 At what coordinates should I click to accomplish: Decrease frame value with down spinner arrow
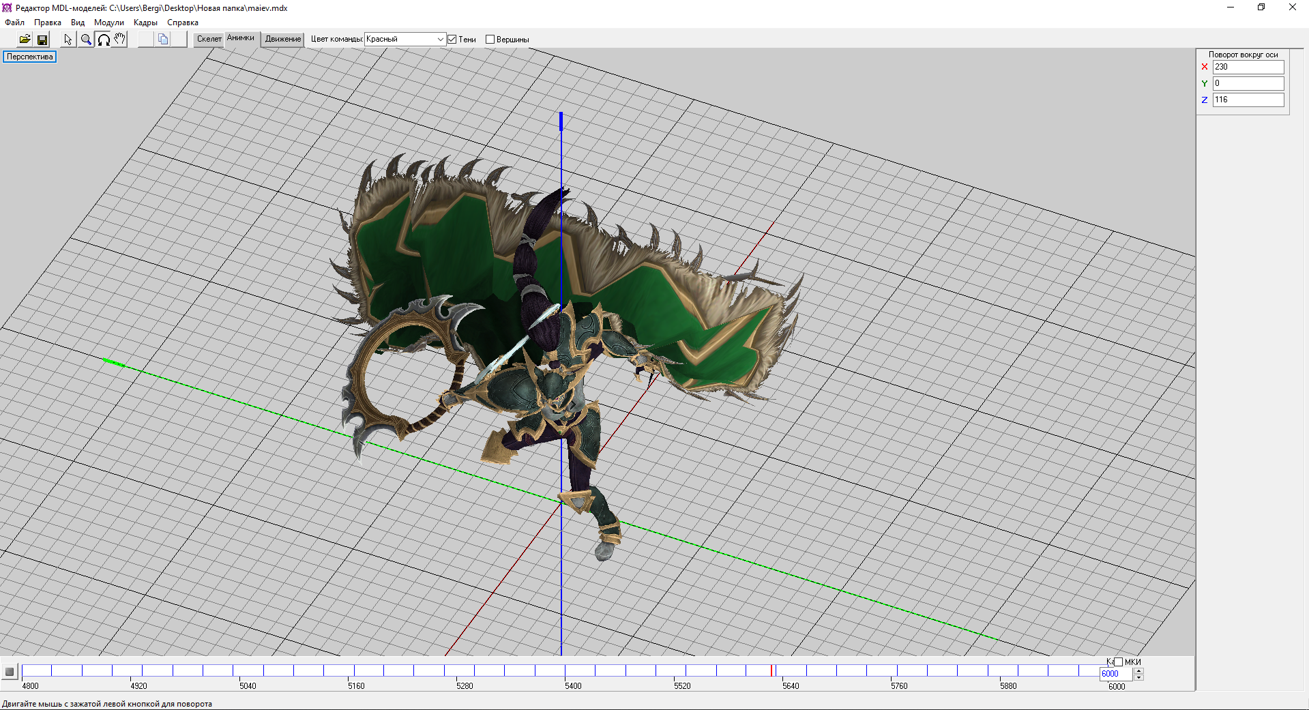[1138, 677]
